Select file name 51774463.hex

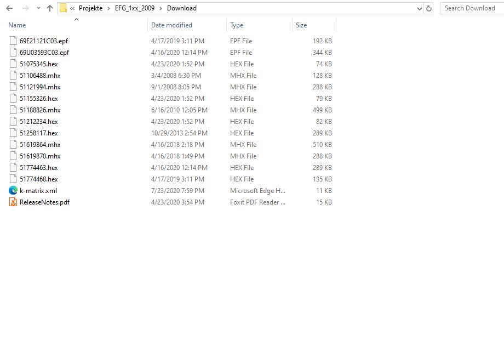click(38, 168)
